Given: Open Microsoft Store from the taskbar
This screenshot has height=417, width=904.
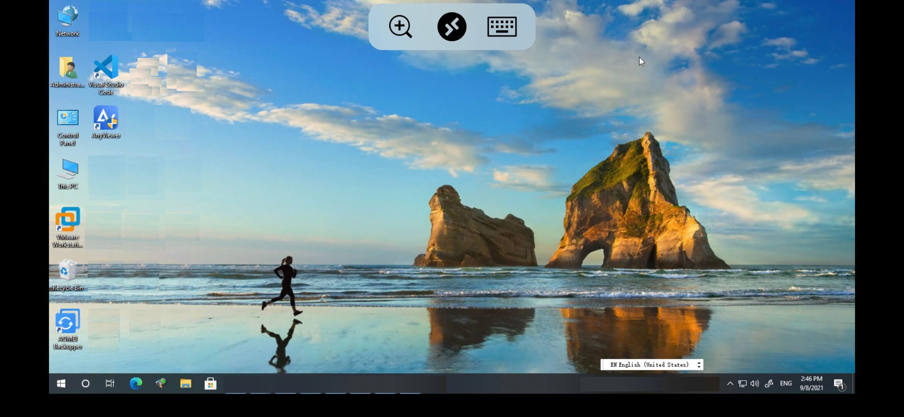Looking at the screenshot, I should 210,383.
